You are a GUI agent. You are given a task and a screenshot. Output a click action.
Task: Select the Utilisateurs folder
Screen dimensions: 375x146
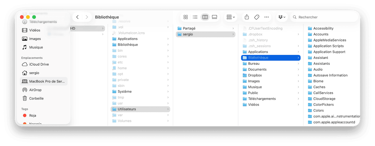coord(140,109)
